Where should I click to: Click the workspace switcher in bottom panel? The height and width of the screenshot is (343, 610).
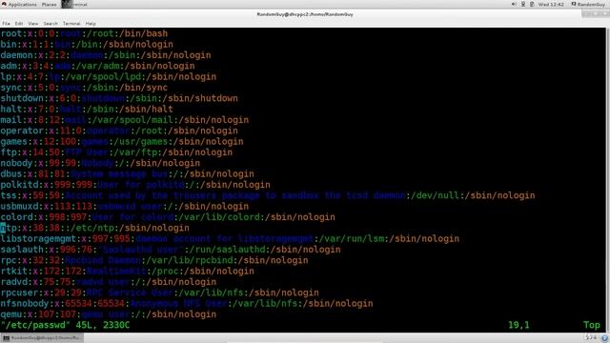591,337
